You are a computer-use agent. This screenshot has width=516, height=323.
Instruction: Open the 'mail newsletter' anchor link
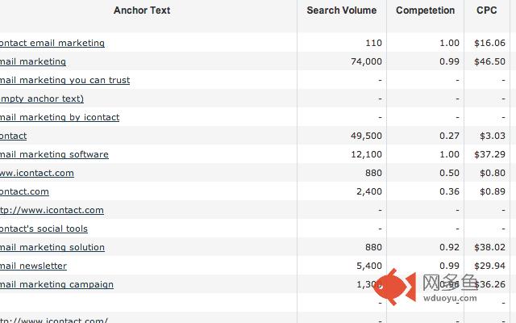(x=33, y=266)
